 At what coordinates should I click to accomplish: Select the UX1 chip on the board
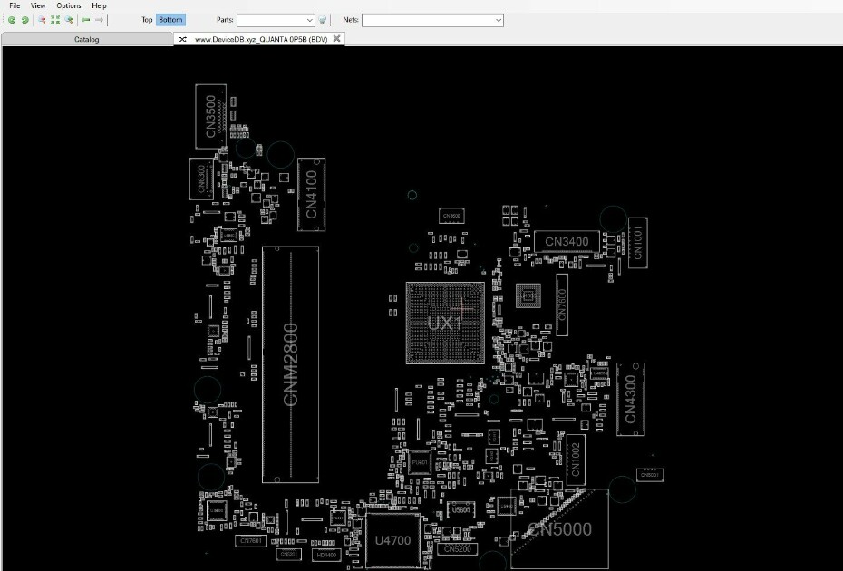tap(446, 323)
